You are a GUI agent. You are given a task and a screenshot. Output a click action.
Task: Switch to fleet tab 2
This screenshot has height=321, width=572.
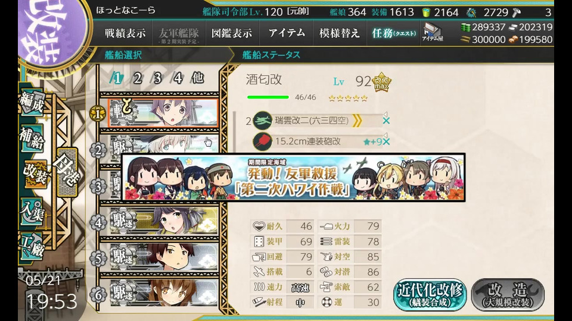137,78
